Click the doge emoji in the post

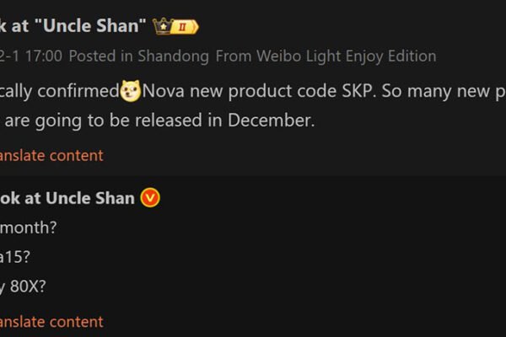coord(131,90)
